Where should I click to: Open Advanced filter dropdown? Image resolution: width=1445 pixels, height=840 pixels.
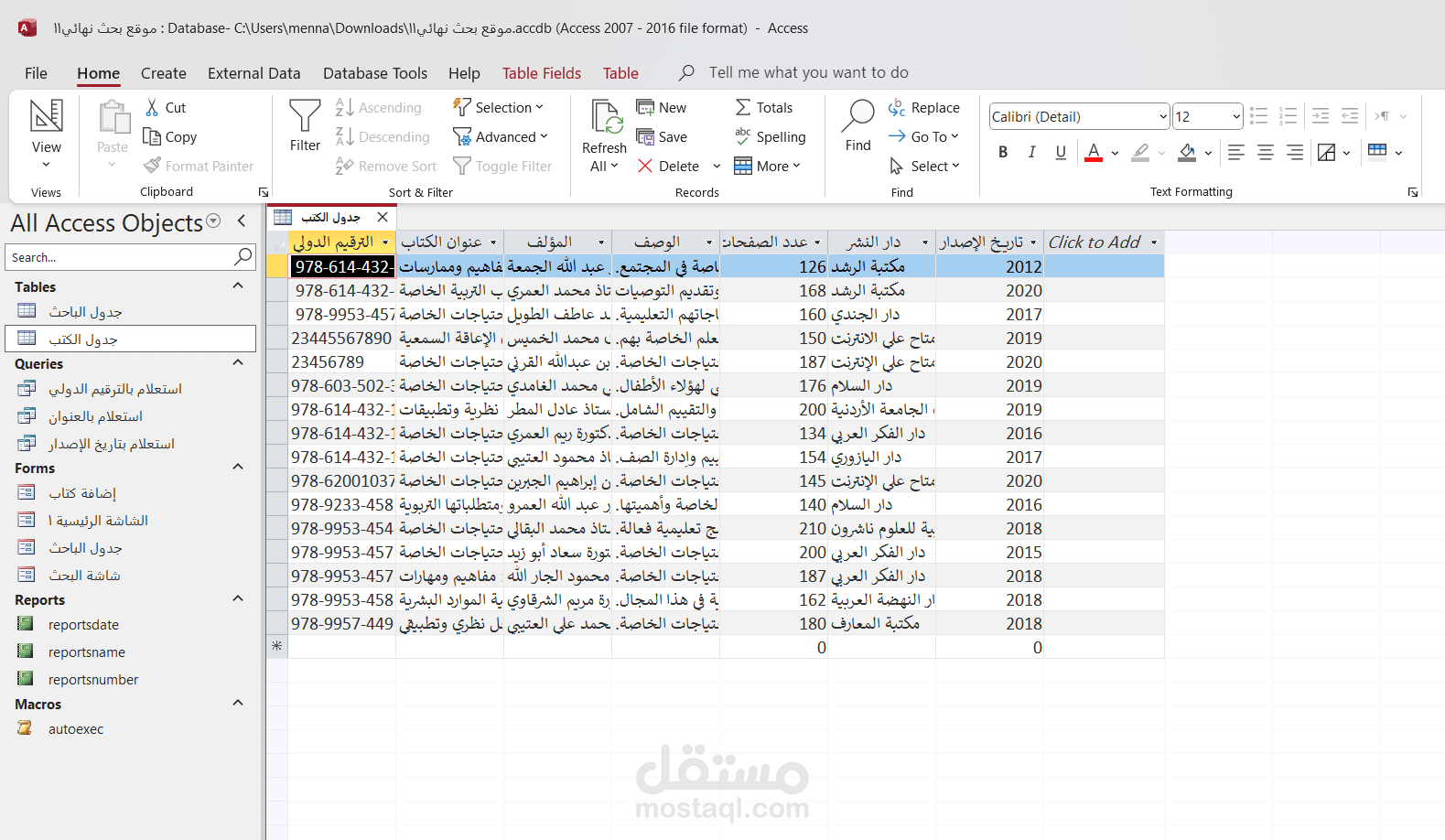(501, 137)
